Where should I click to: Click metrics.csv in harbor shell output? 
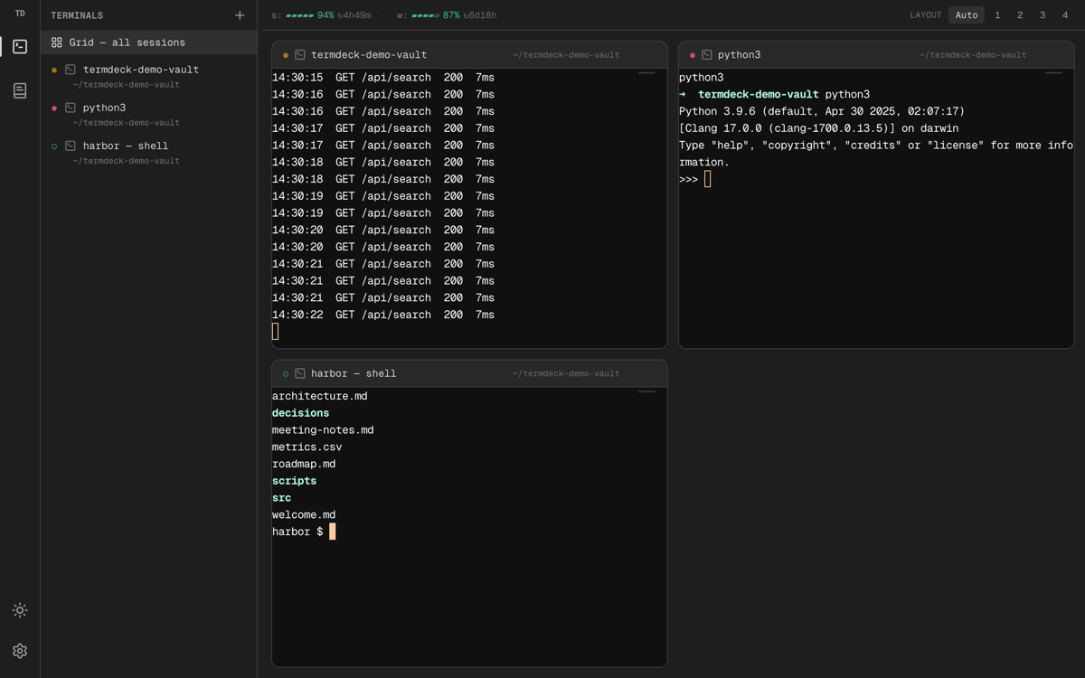pos(307,447)
